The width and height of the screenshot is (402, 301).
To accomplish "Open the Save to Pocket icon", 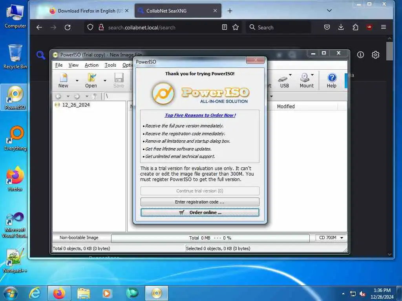I will point(327,27).
